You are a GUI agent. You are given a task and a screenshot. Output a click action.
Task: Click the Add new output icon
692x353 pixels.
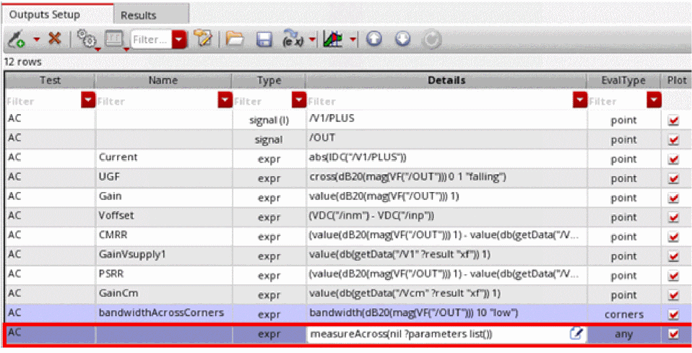pyautogui.click(x=17, y=40)
